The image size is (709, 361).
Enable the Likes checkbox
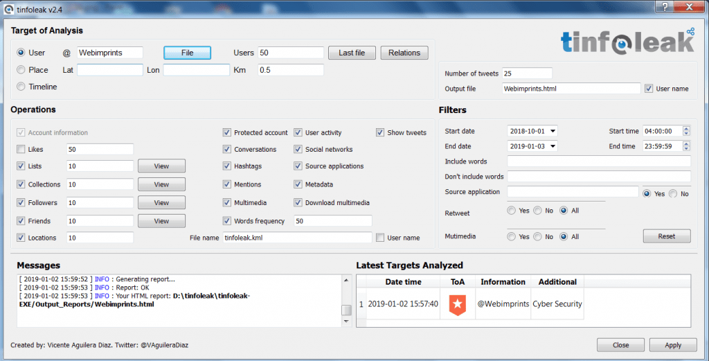coord(21,149)
